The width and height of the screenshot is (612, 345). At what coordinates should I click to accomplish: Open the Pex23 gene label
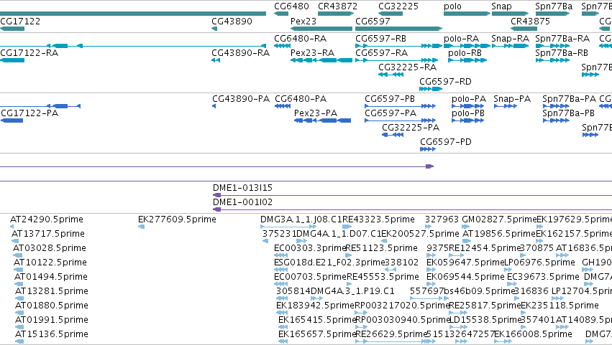click(x=303, y=22)
